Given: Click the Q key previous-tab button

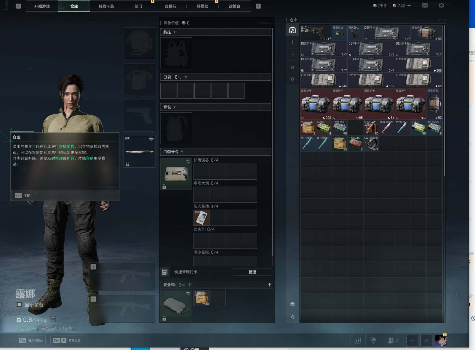Looking at the screenshot, I should coord(18,6).
